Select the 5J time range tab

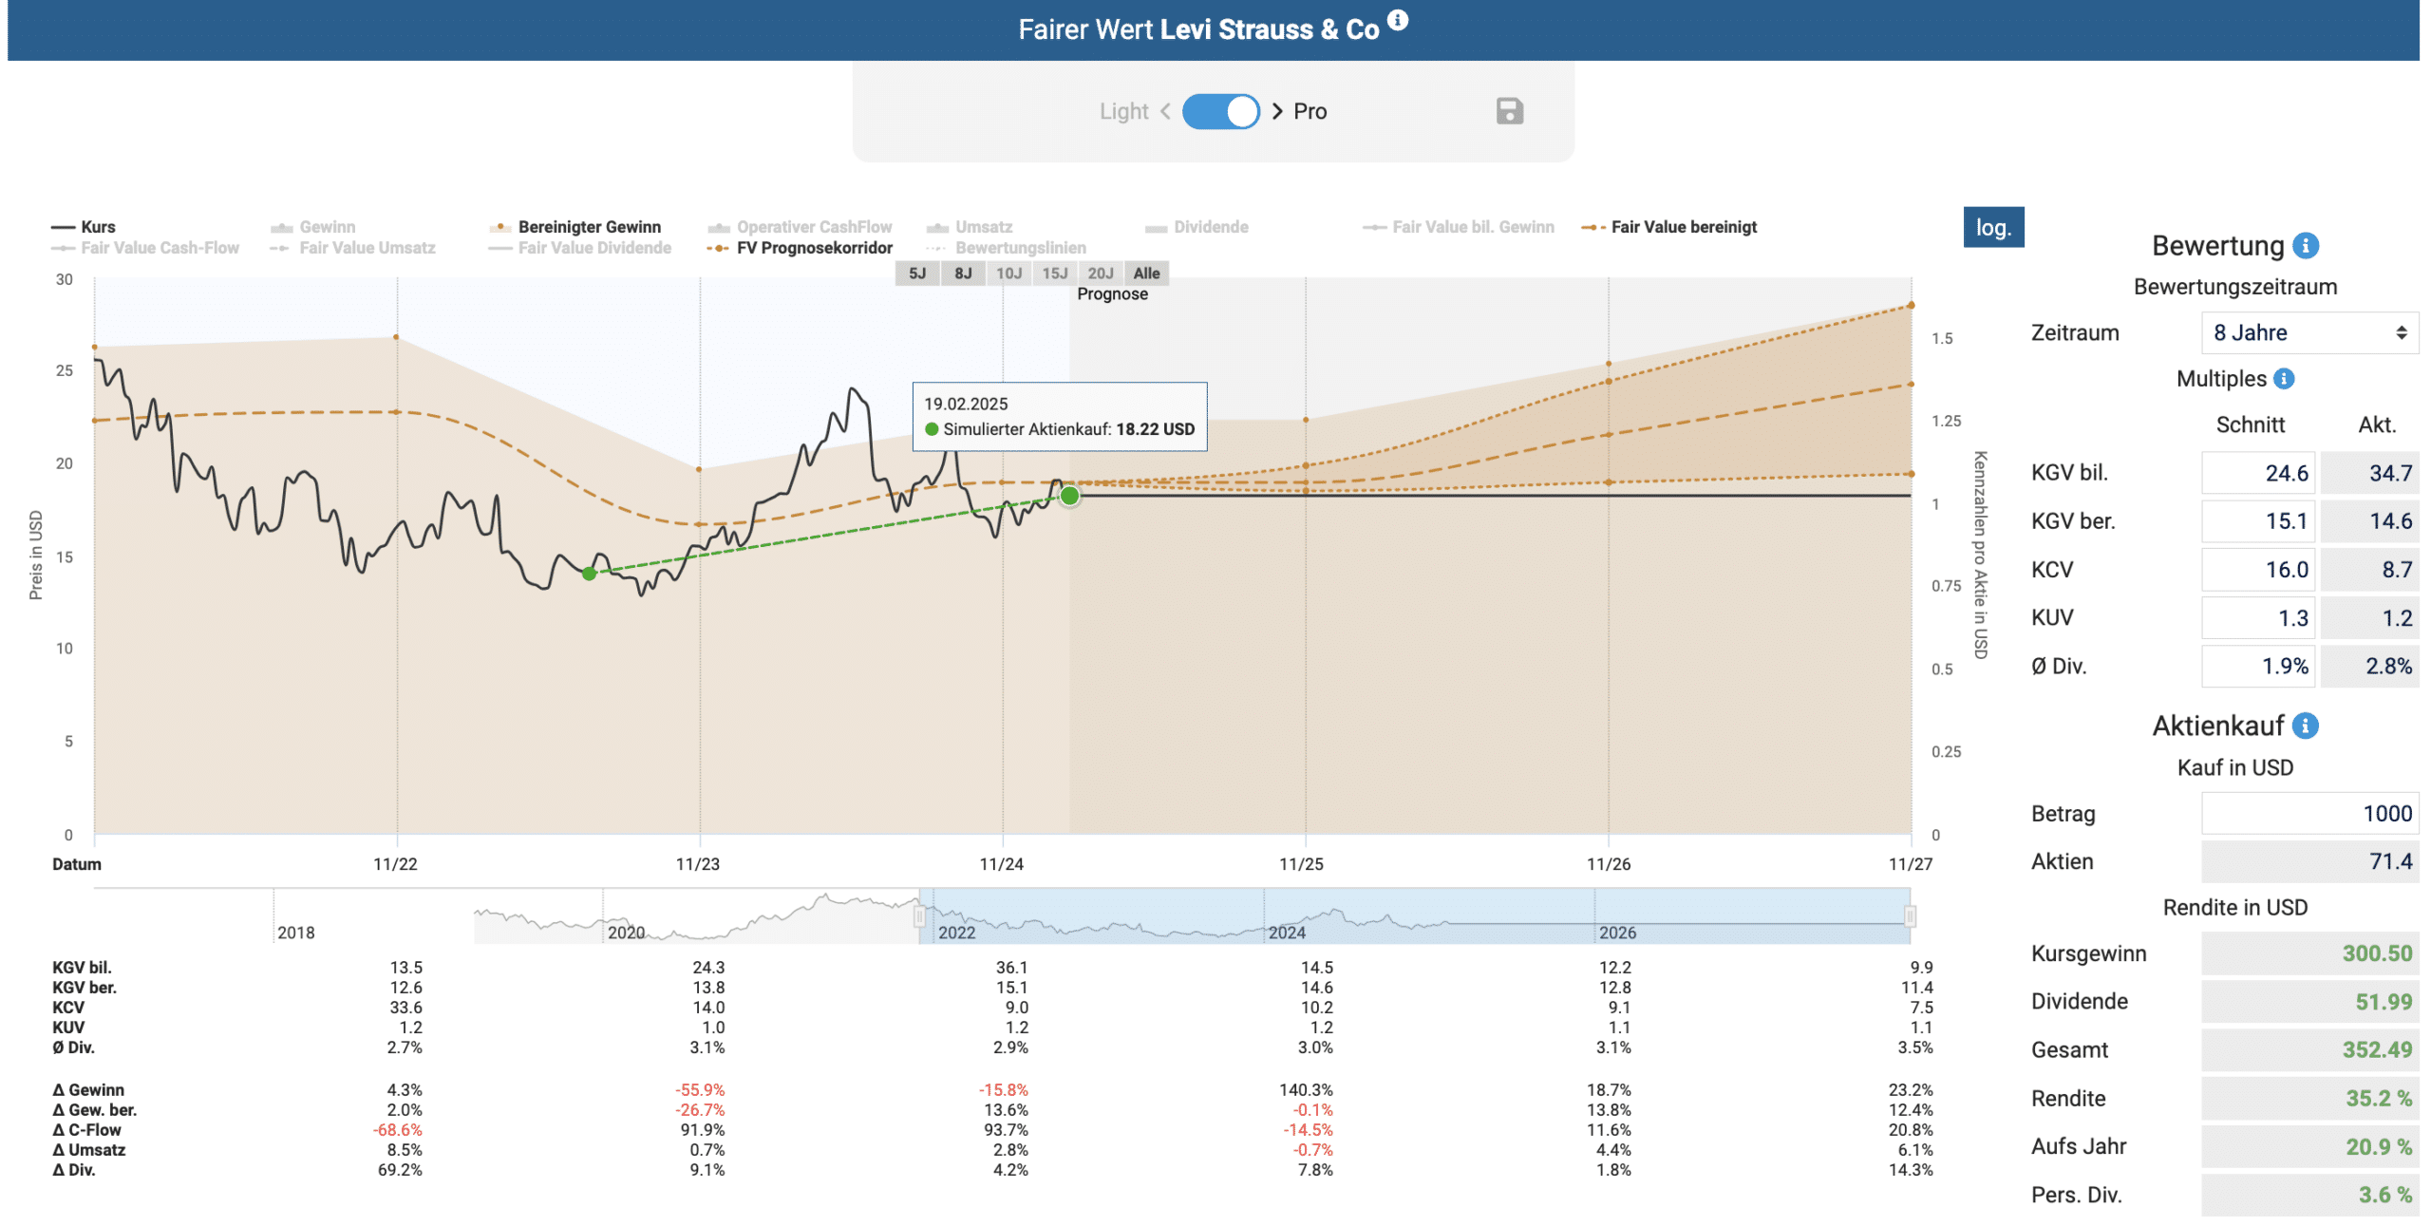tap(916, 273)
